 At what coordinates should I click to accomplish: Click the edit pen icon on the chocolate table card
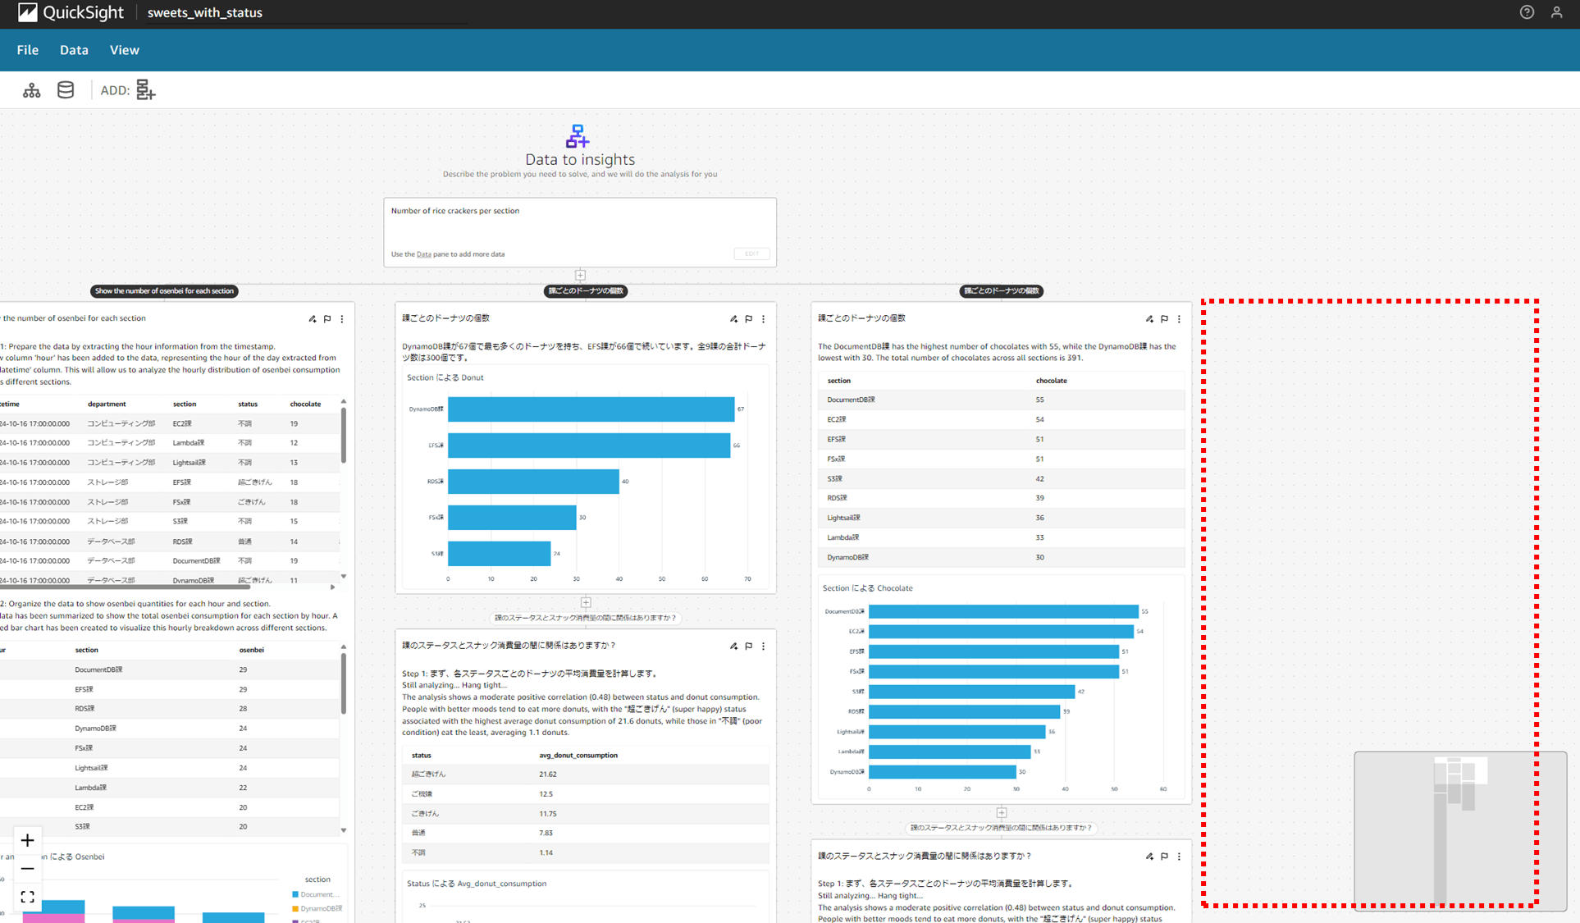[x=1149, y=319]
